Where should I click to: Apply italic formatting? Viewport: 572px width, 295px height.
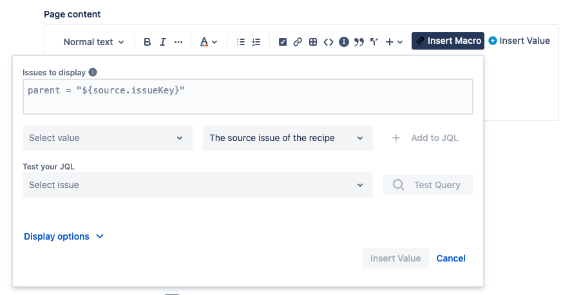tap(163, 42)
